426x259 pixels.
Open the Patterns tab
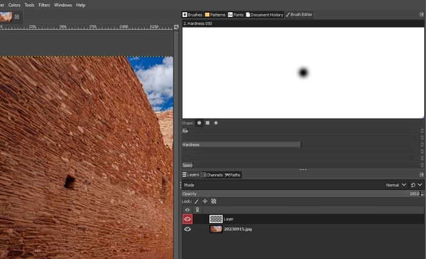215,15
